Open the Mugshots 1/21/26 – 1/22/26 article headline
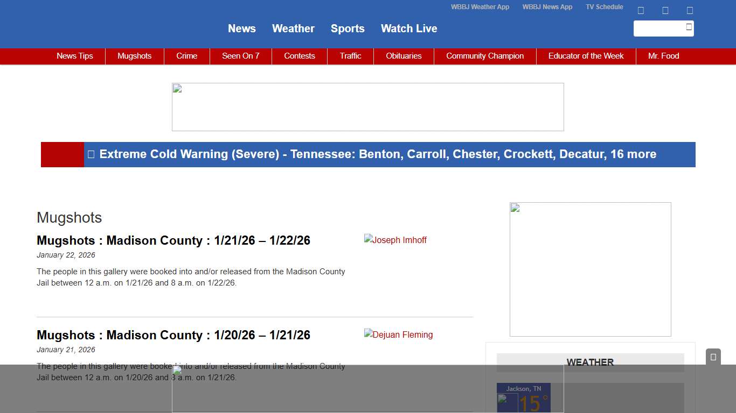The height and width of the screenshot is (413, 736). [173, 240]
